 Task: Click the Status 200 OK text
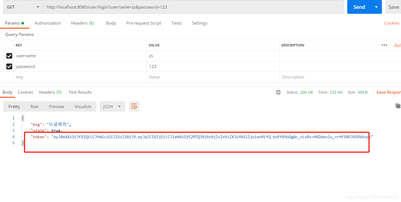pyautogui.click(x=300, y=92)
